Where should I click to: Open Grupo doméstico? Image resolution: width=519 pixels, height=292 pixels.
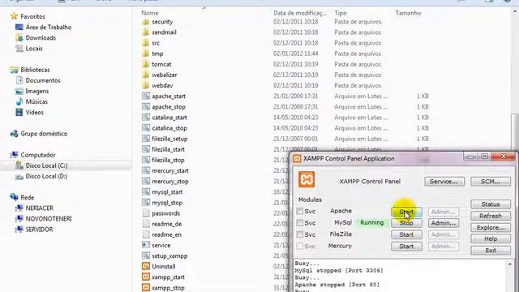44,134
